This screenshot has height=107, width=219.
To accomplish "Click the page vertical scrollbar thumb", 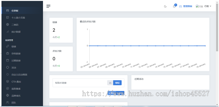I will pos(217,27).
